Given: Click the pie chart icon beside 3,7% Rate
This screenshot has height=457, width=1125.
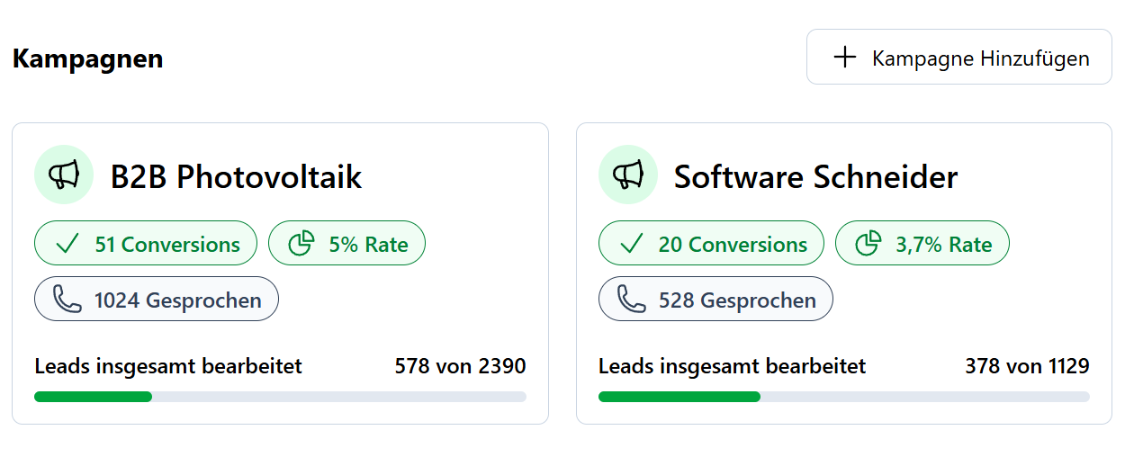Looking at the screenshot, I should pos(868,244).
